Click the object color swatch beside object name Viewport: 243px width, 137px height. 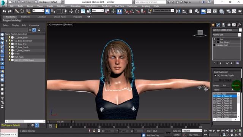pyautogui.click(x=240, y=30)
